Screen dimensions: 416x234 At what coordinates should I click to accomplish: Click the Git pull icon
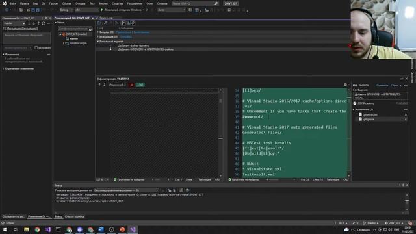pyautogui.click(x=34, y=23)
